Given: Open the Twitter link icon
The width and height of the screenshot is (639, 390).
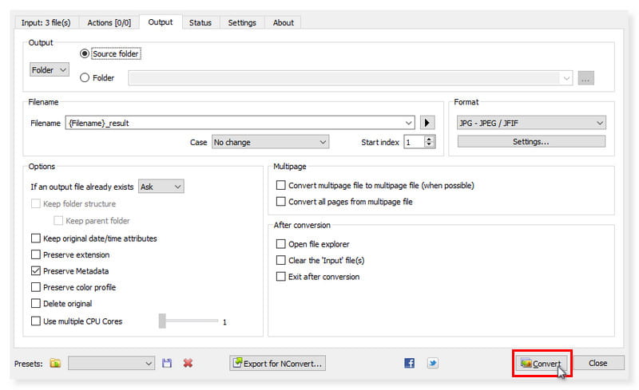Looking at the screenshot, I should coord(432,364).
